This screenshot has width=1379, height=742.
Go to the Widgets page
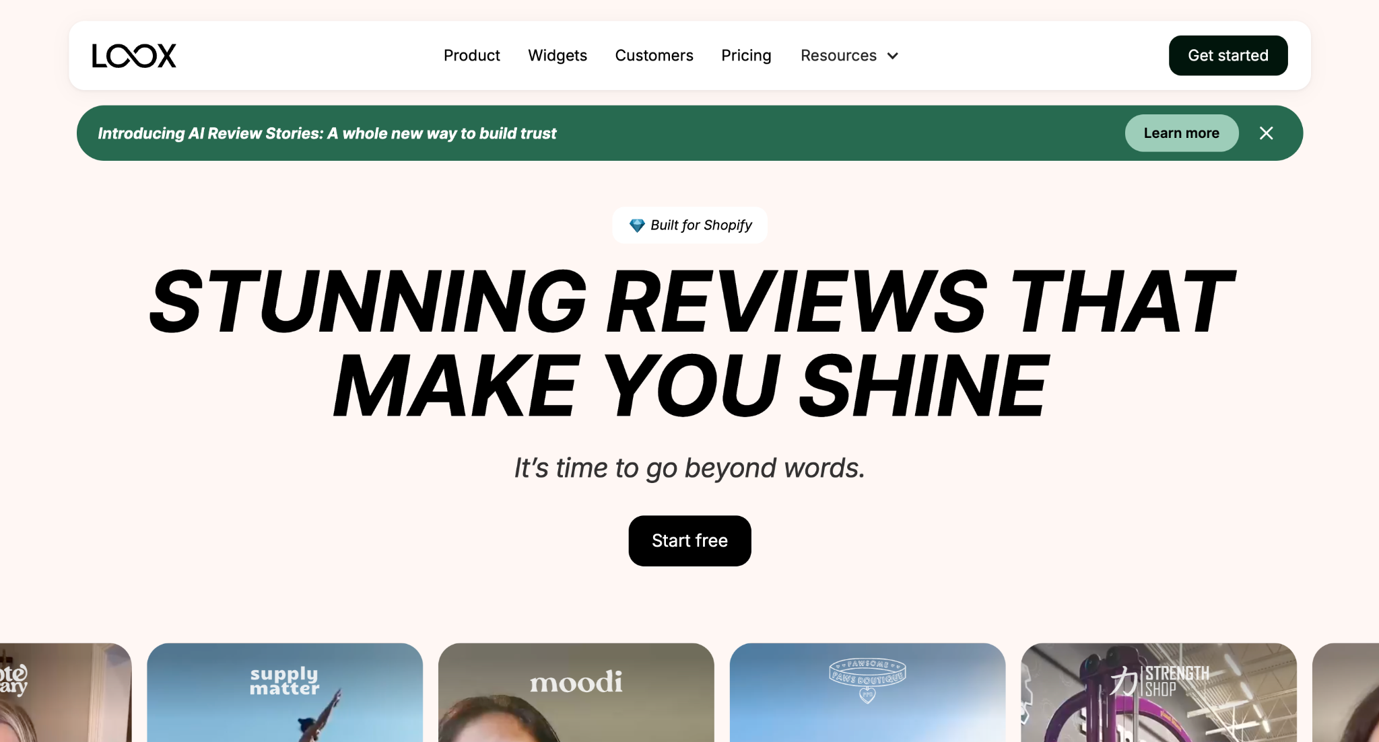pos(557,55)
